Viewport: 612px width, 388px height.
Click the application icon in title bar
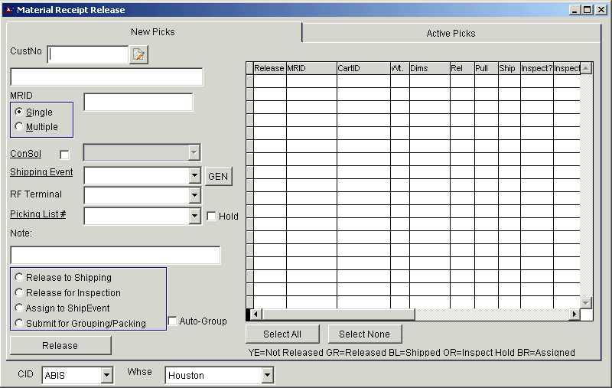[x=9, y=10]
